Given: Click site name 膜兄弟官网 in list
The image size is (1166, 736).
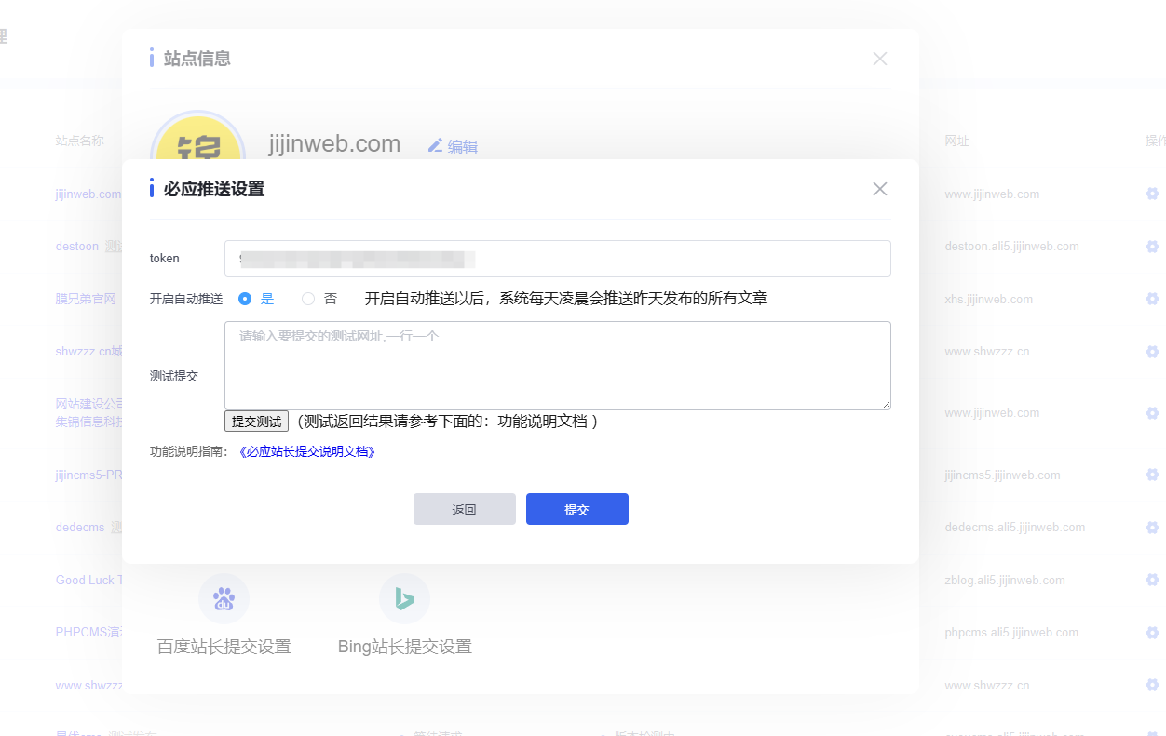Looking at the screenshot, I should tap(86, 299).
